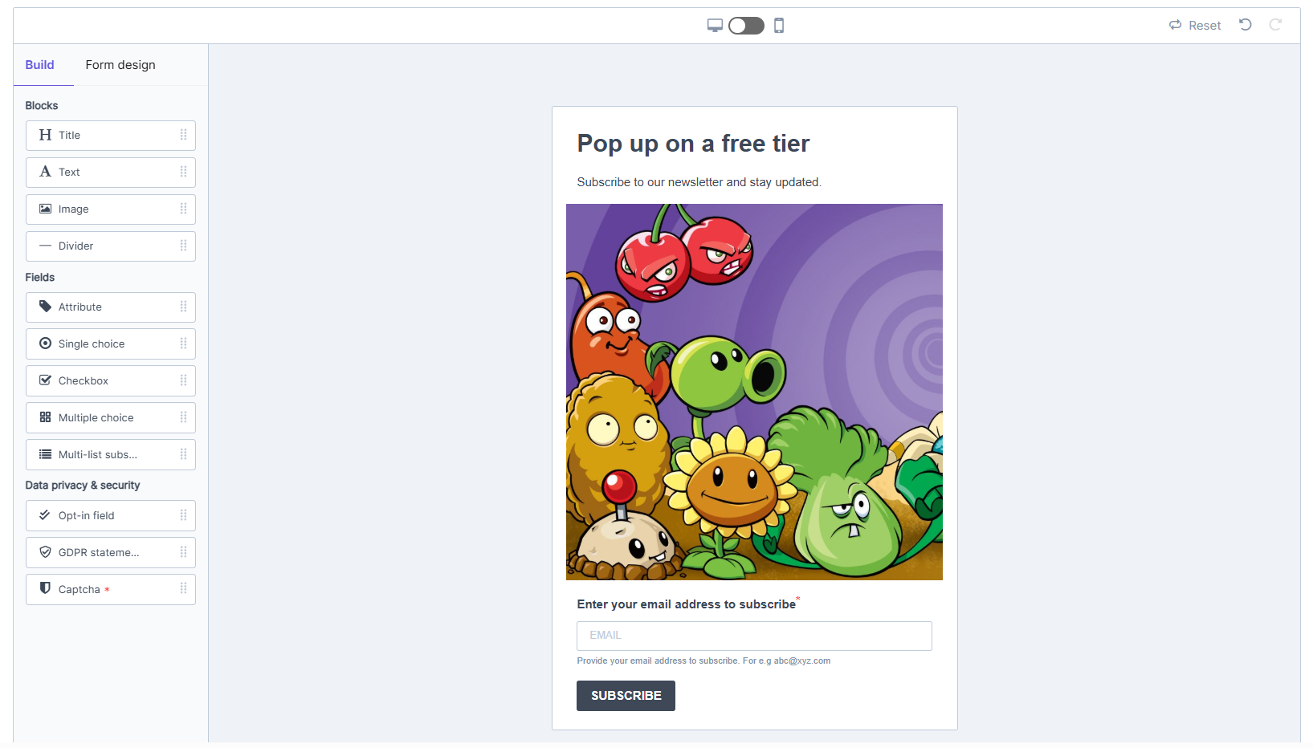Click the Multi-list subscription list icon

pos(45,454)
